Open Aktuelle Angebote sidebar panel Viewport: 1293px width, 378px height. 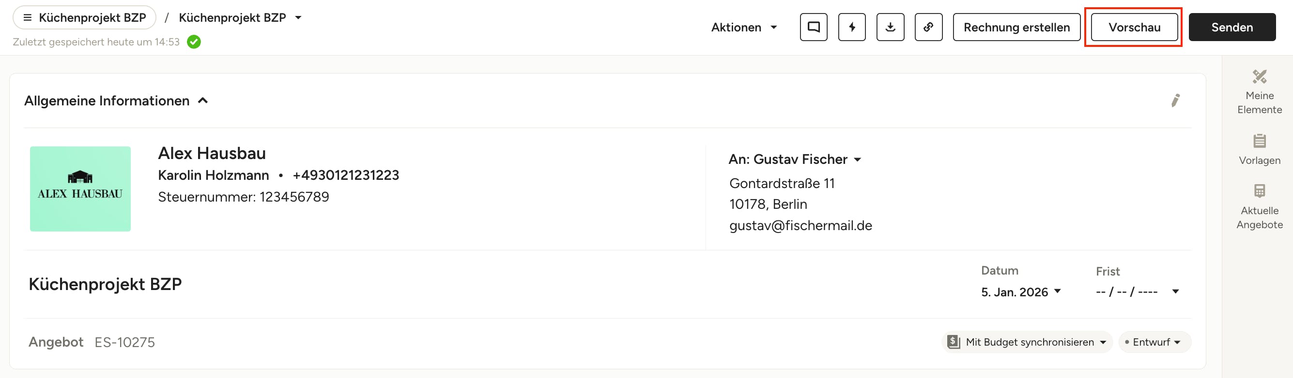1259,206
